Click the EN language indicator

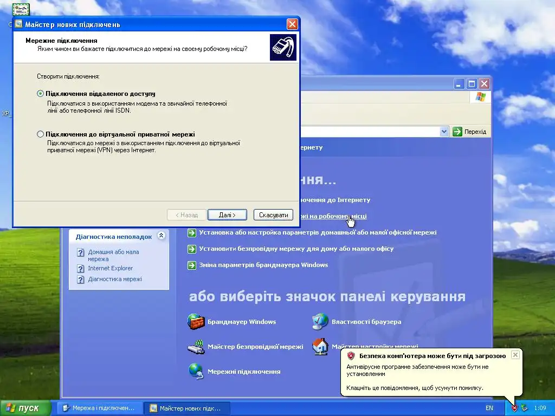489,408
